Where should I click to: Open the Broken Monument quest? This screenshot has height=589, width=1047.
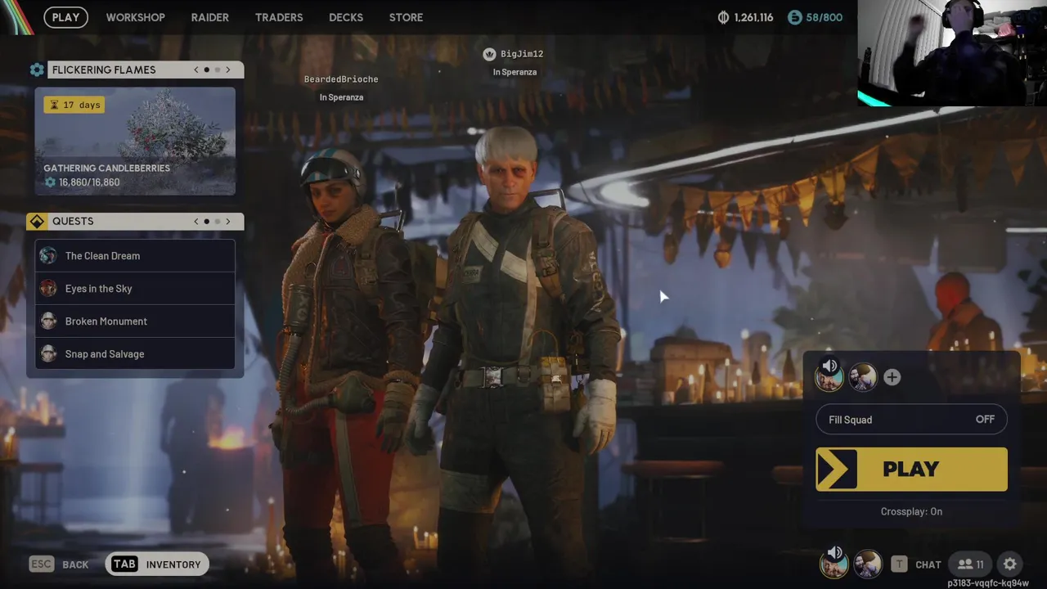point(135,321)
